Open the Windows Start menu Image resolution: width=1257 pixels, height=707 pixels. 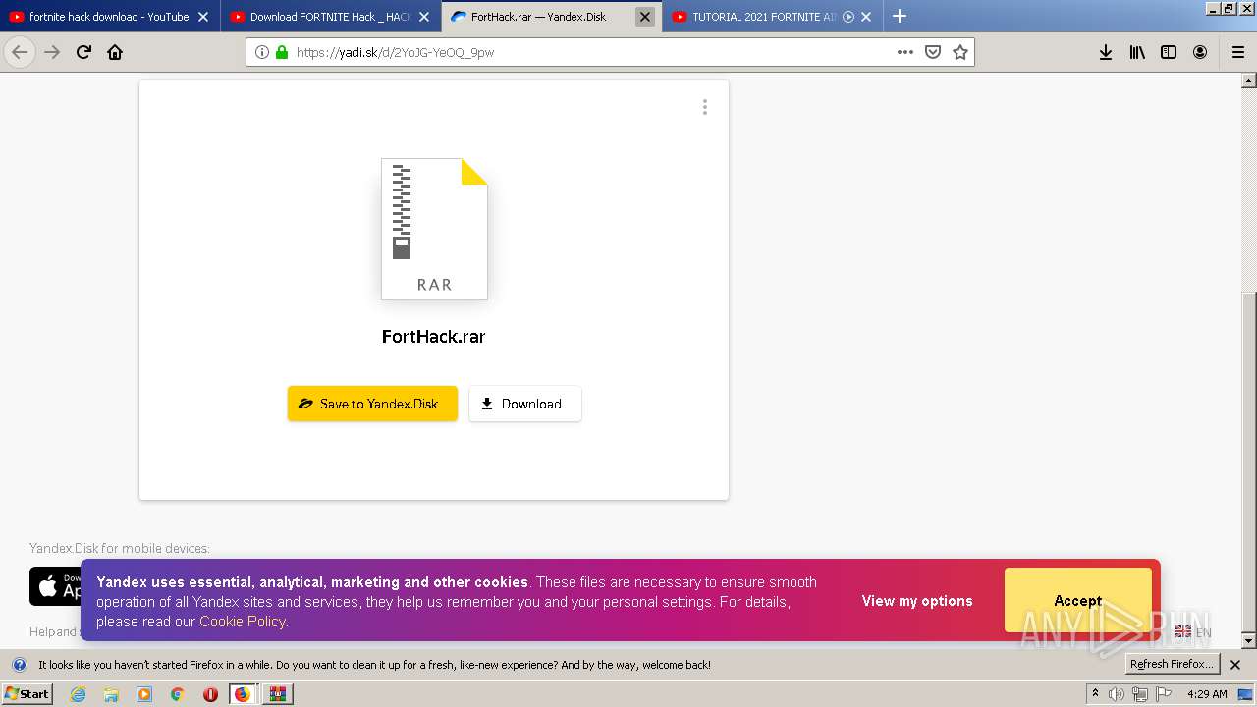click(27, 694)
